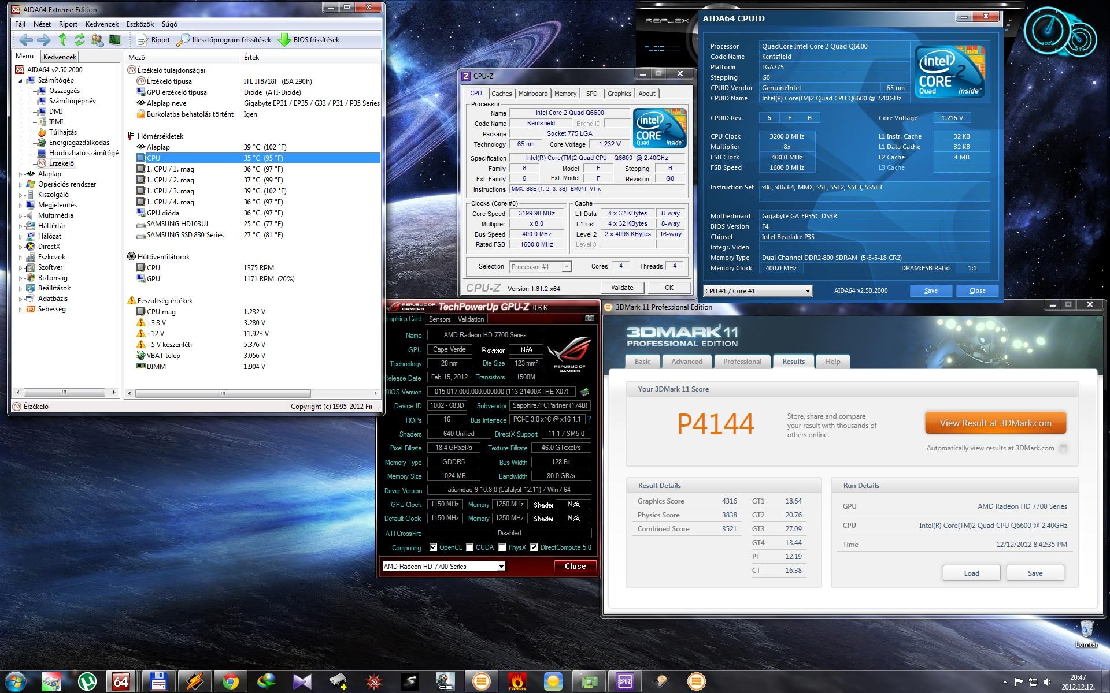This screenshot has width=1110, height=693.
Task: Click the CPU usage gauge desktop gadget
Action: pyautogui.click(x=1046, y=31)
